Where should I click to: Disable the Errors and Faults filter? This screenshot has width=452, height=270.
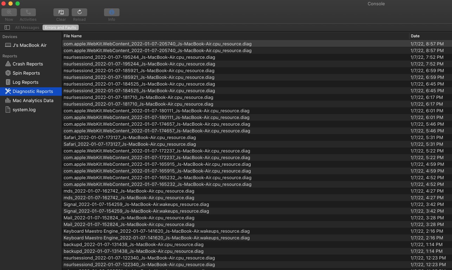point(60,27)
